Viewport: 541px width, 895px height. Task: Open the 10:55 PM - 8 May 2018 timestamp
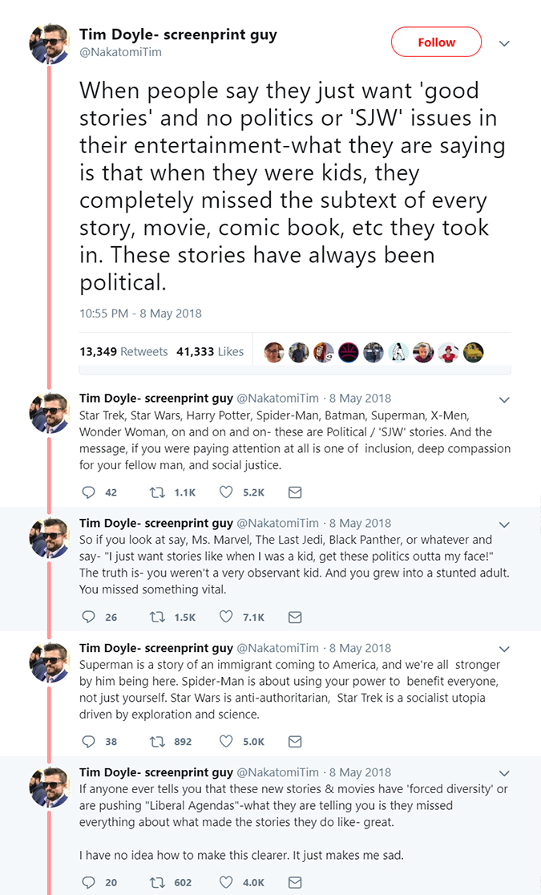tap(140, 313)
